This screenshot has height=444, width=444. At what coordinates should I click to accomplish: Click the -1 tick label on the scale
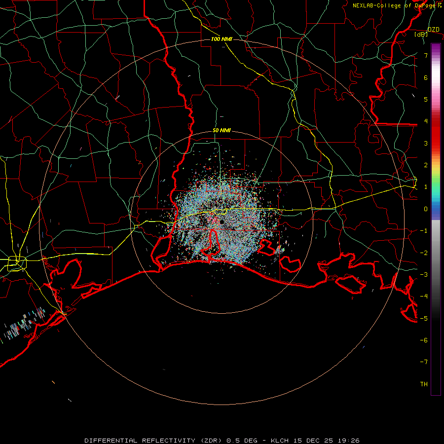point(424,231)
